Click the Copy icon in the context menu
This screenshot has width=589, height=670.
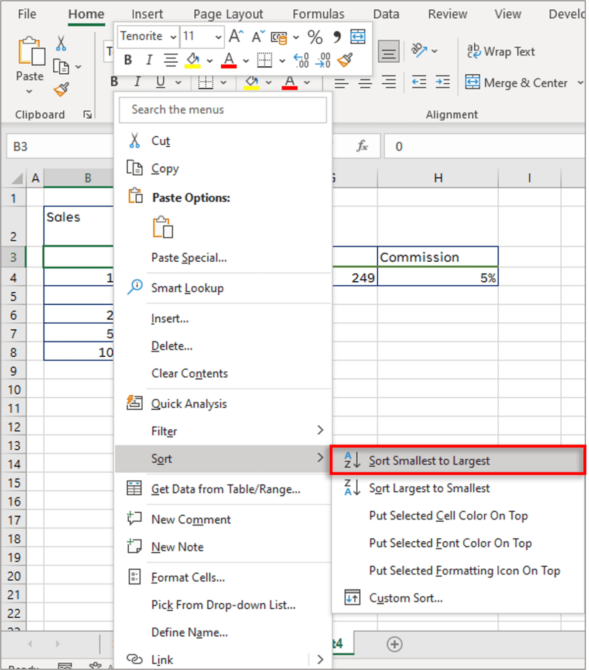tap(135, 168)
